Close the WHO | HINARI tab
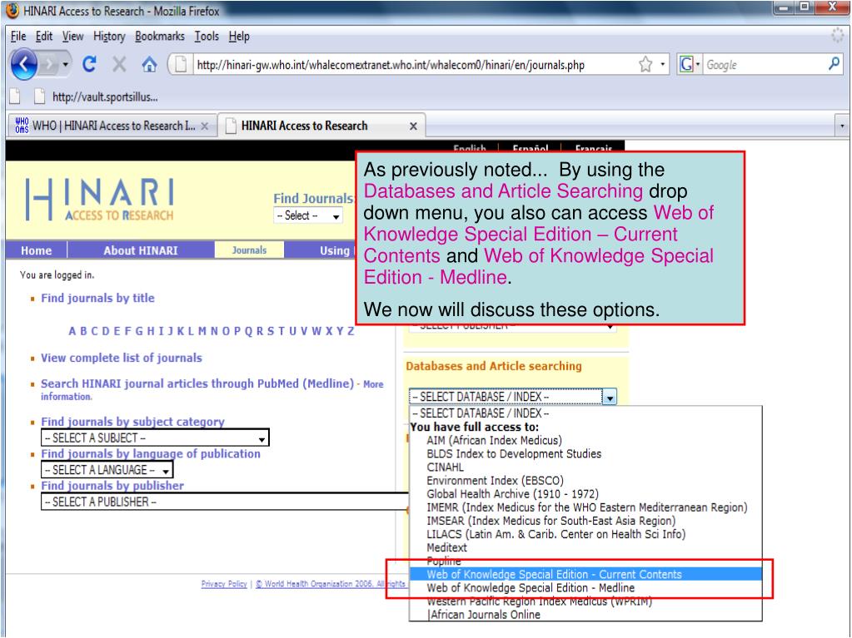The image size is (852, 638). (204, 126)
